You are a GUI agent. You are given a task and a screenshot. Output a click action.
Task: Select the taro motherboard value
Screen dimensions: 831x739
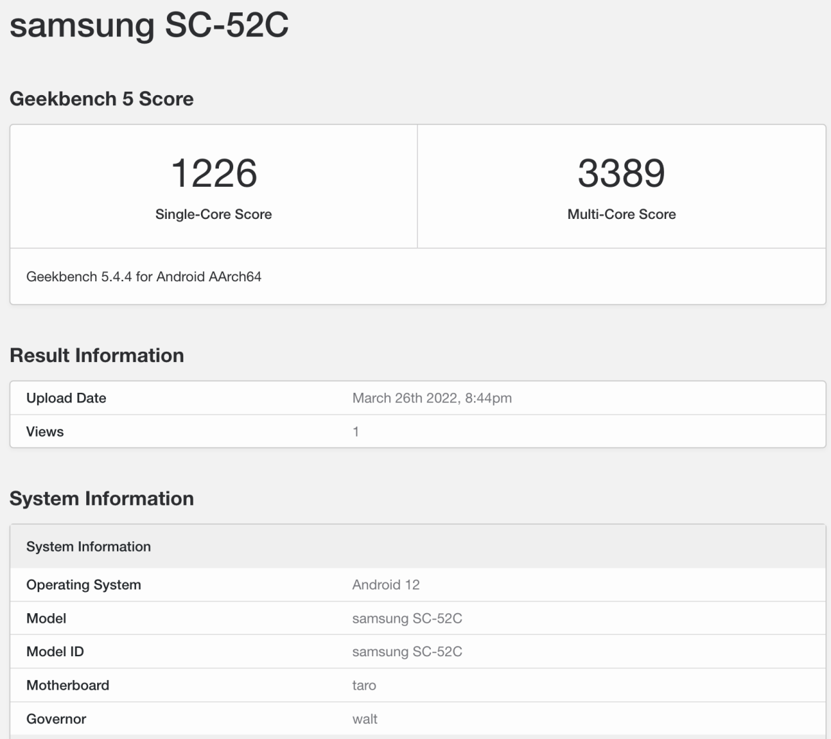tap(364, 686)
